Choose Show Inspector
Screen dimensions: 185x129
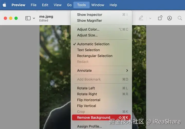click(101, 15)
